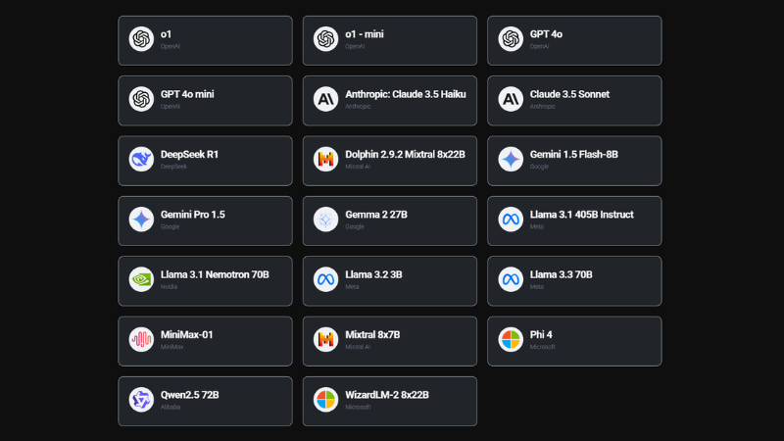
Task: Click the DeepSeek provider label
Action: tap(173, 167)
